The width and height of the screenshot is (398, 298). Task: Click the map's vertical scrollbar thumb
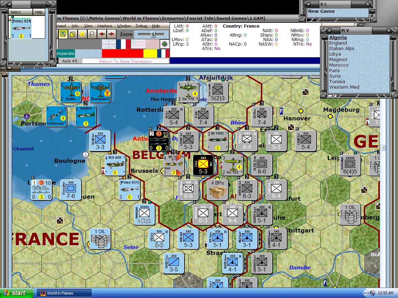pyautogui.click(x=383, y=148)
